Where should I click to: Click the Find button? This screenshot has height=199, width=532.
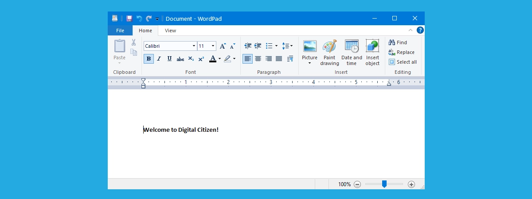tap(398, 42)
